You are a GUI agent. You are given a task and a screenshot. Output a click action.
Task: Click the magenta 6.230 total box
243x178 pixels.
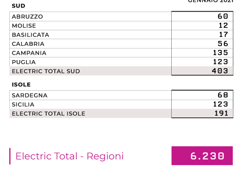[x=202, y=156]
